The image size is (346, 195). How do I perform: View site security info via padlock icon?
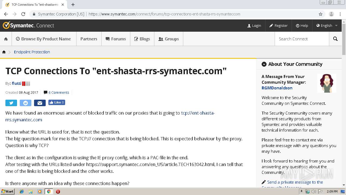[x=34, y=14]
